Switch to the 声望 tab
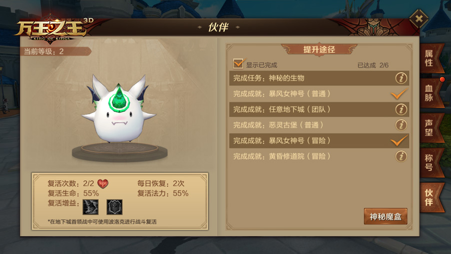 [431, 128]
